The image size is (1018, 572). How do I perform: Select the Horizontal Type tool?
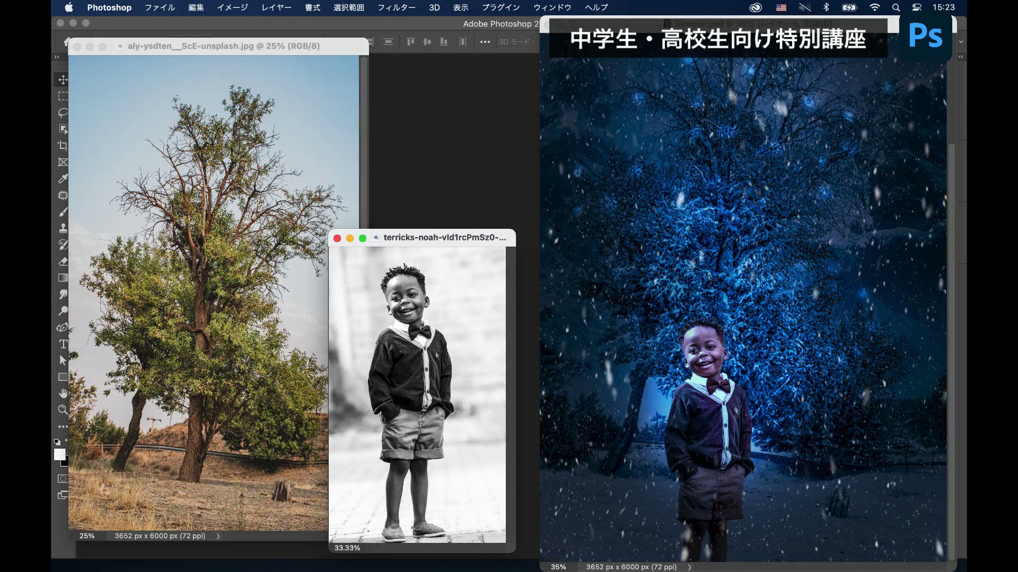[x=63, y=344]
